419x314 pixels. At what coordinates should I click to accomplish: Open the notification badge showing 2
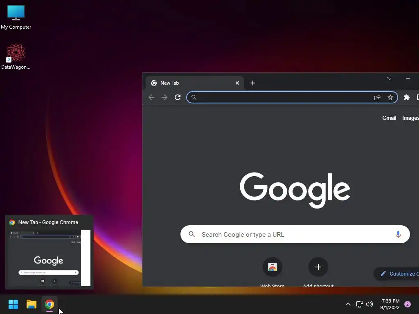[x=408, y=304]
